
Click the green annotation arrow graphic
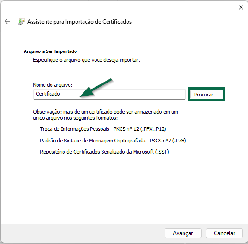[x=96, y=88]
